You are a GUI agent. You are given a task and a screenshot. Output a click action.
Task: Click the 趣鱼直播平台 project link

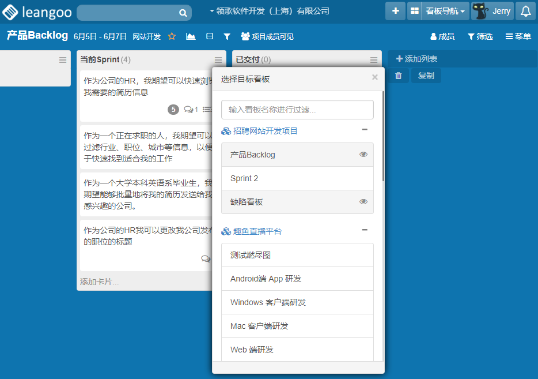257,231
